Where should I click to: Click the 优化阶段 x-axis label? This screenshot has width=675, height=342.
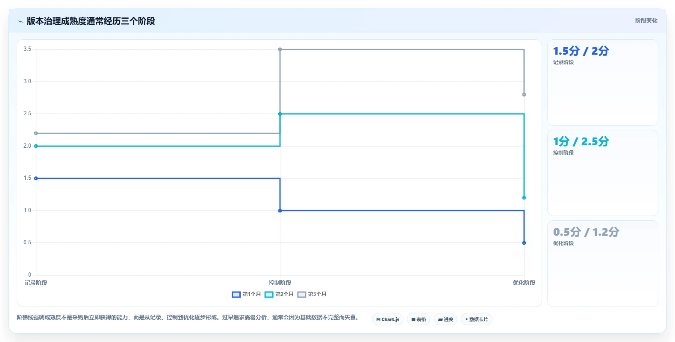pyautogui.click(x=524, y=283)
